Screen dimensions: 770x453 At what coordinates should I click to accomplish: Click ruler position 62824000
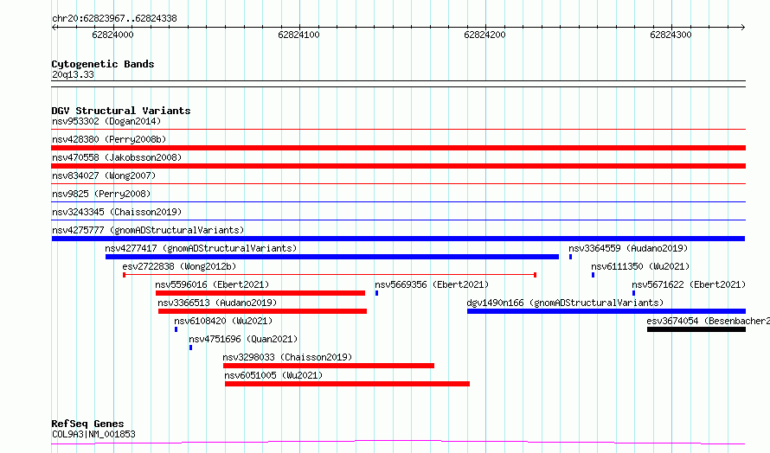(112, 35)
